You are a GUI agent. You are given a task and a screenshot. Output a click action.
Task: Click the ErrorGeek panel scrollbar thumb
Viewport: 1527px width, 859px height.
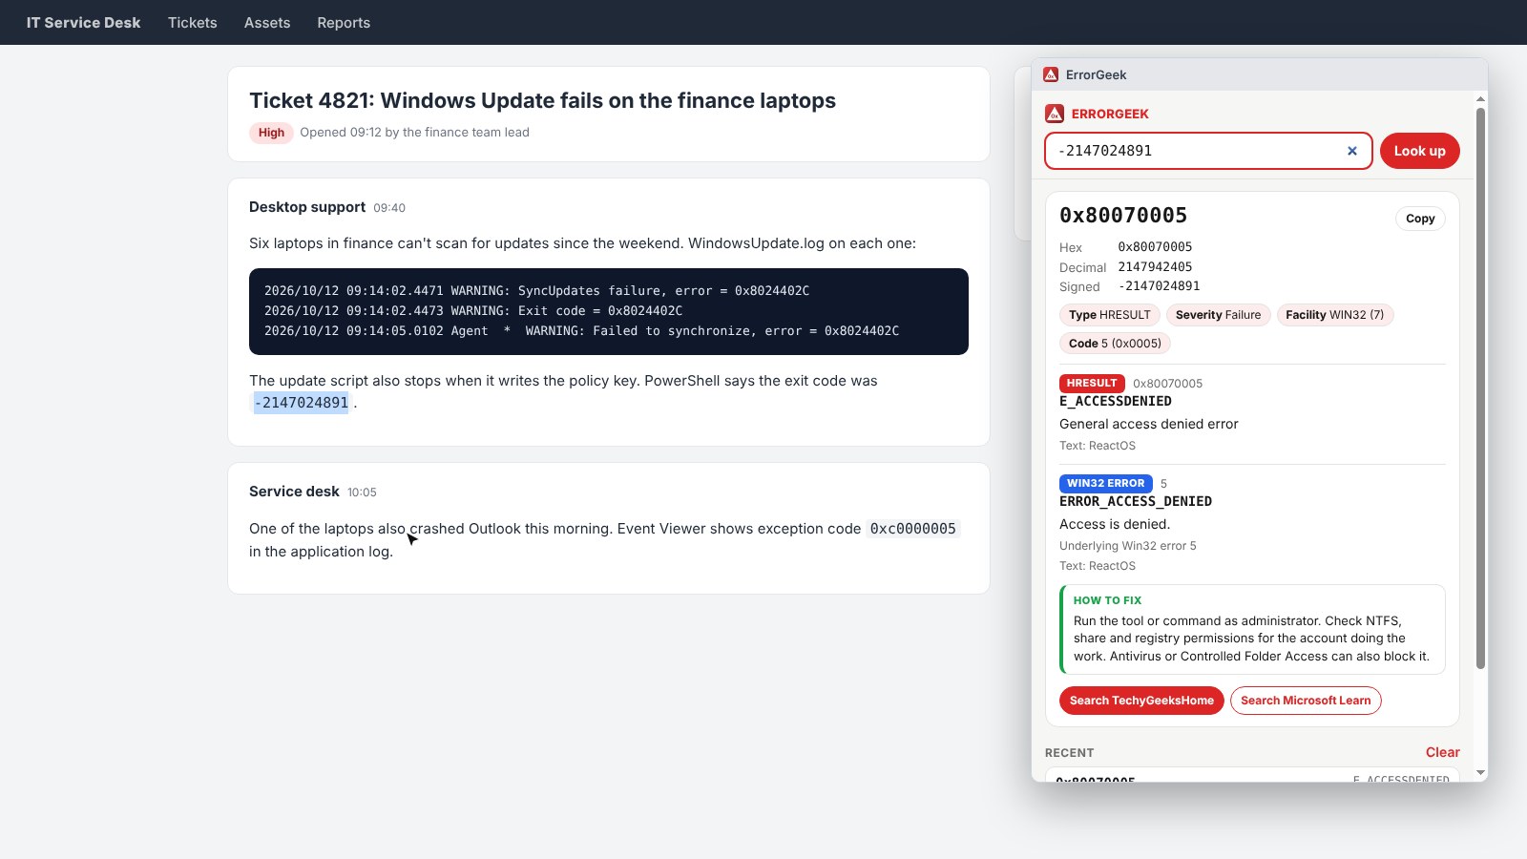1480,388
